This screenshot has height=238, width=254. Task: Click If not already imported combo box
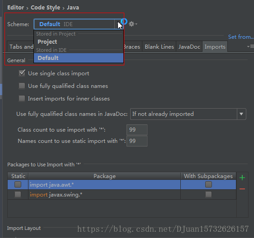(x=188, y=114)
